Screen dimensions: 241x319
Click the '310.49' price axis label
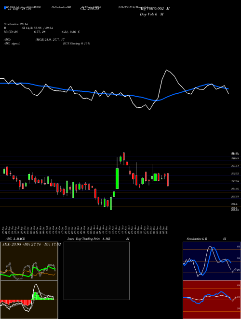[235, 158]
